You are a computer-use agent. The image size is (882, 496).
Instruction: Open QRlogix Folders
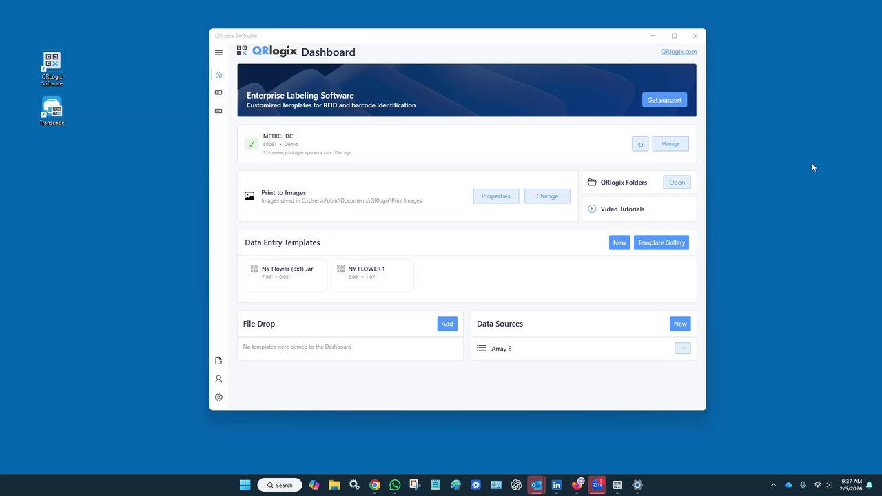coord(677,183)
